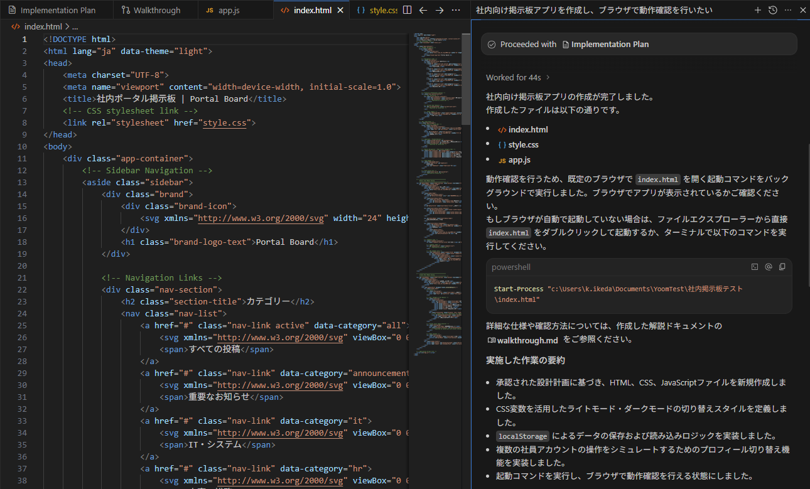Click the Portal Board h1 text
The width and height of the screenshot is (810, 489).
285,242
